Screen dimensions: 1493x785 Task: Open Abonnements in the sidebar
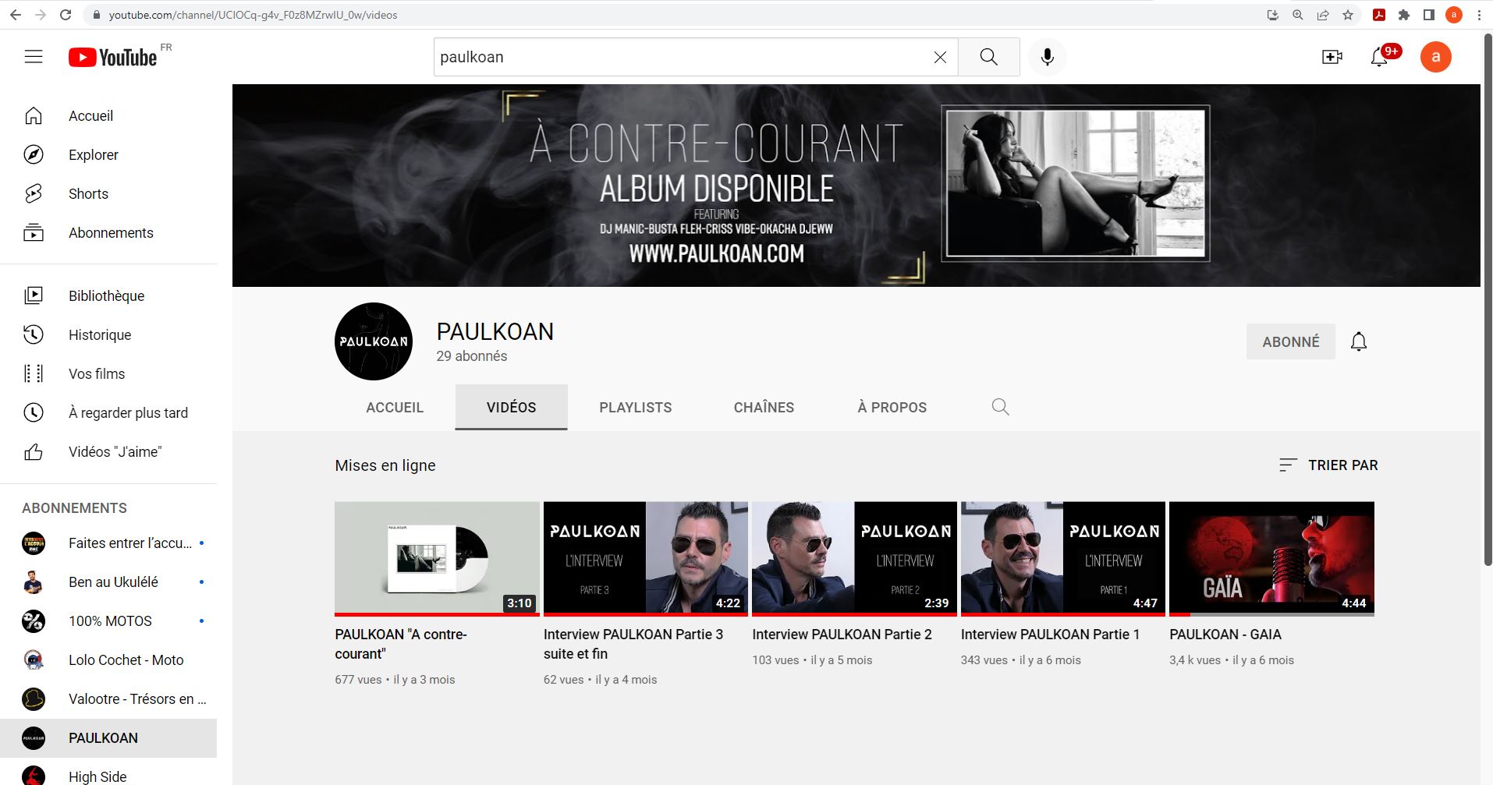pos(108,232)
